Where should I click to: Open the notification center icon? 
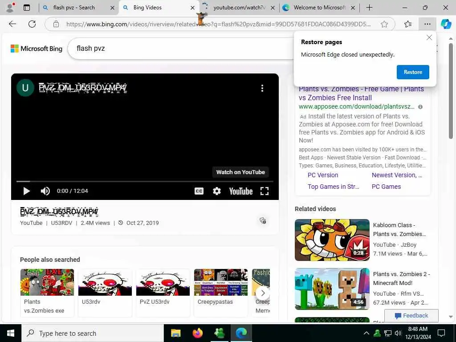pyautogui.click(x=441, y=333)
